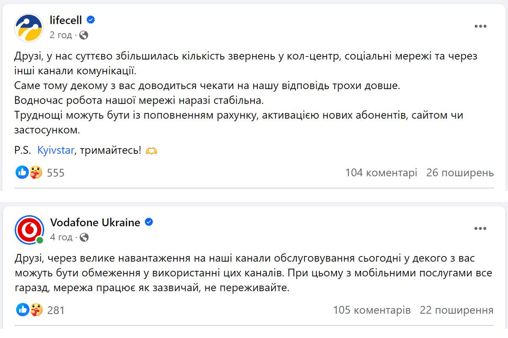The width and height of the screenshot is (508, 338).
Task: Open 104 коментарі on lifecell post
Action: [x=382, y=172]
